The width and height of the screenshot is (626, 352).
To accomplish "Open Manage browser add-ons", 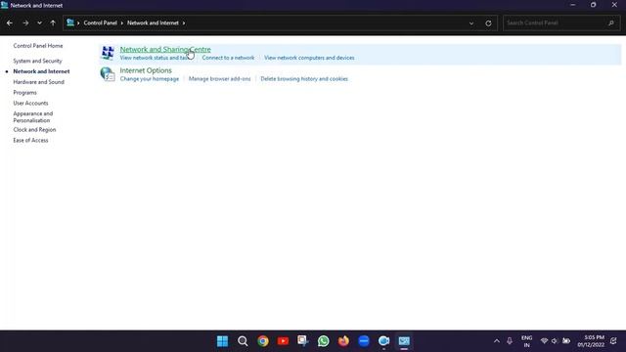I will tap(219, 79).
